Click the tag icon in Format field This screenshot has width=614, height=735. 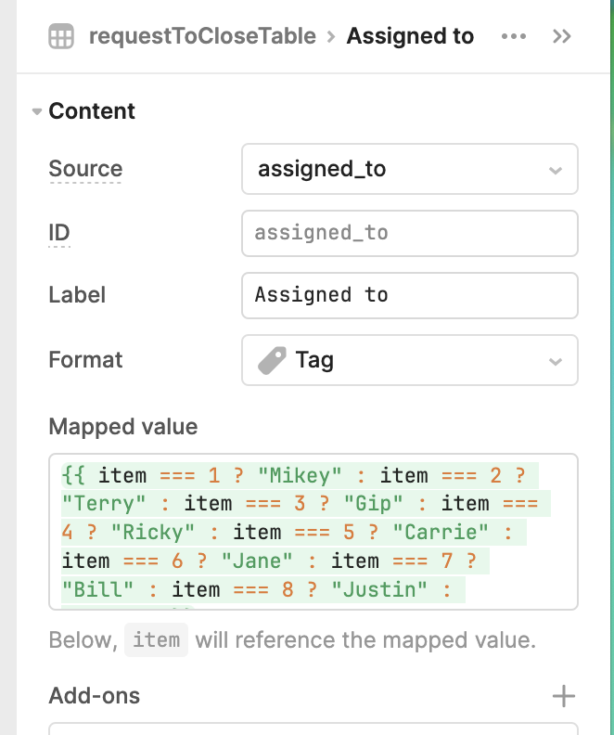coord(272,360)
